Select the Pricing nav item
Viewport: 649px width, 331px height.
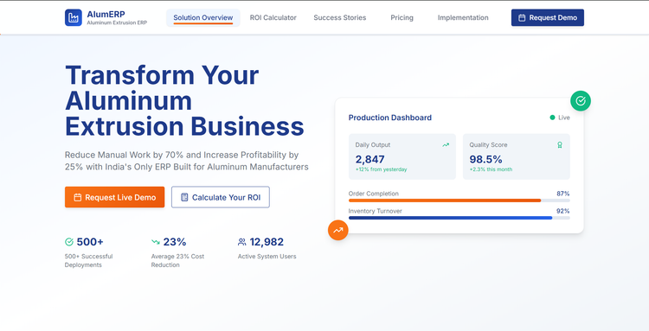click(402, 18)
